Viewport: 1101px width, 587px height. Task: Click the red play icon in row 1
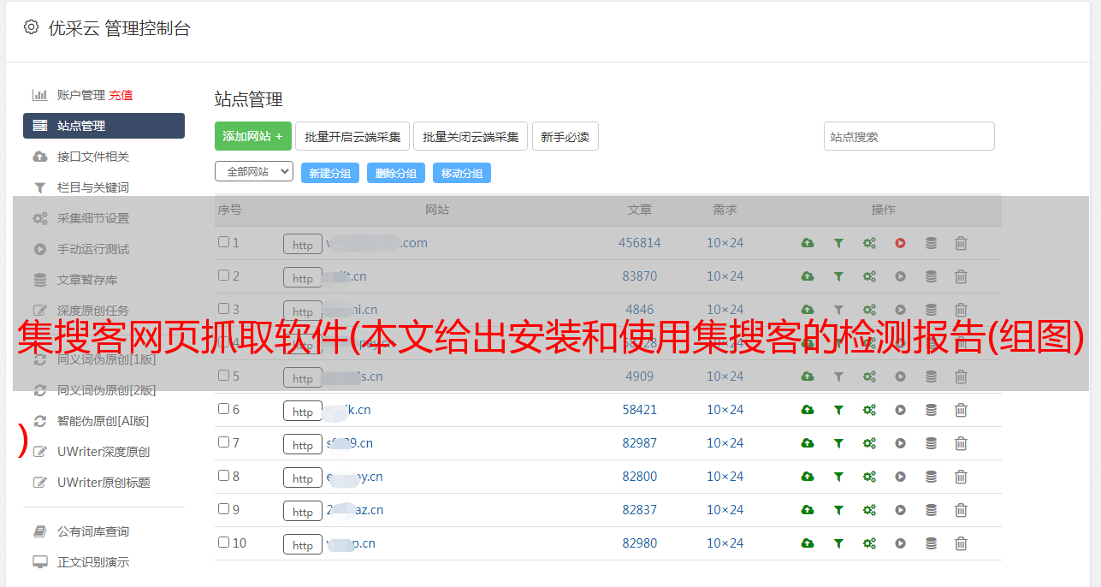pos(900,243)
